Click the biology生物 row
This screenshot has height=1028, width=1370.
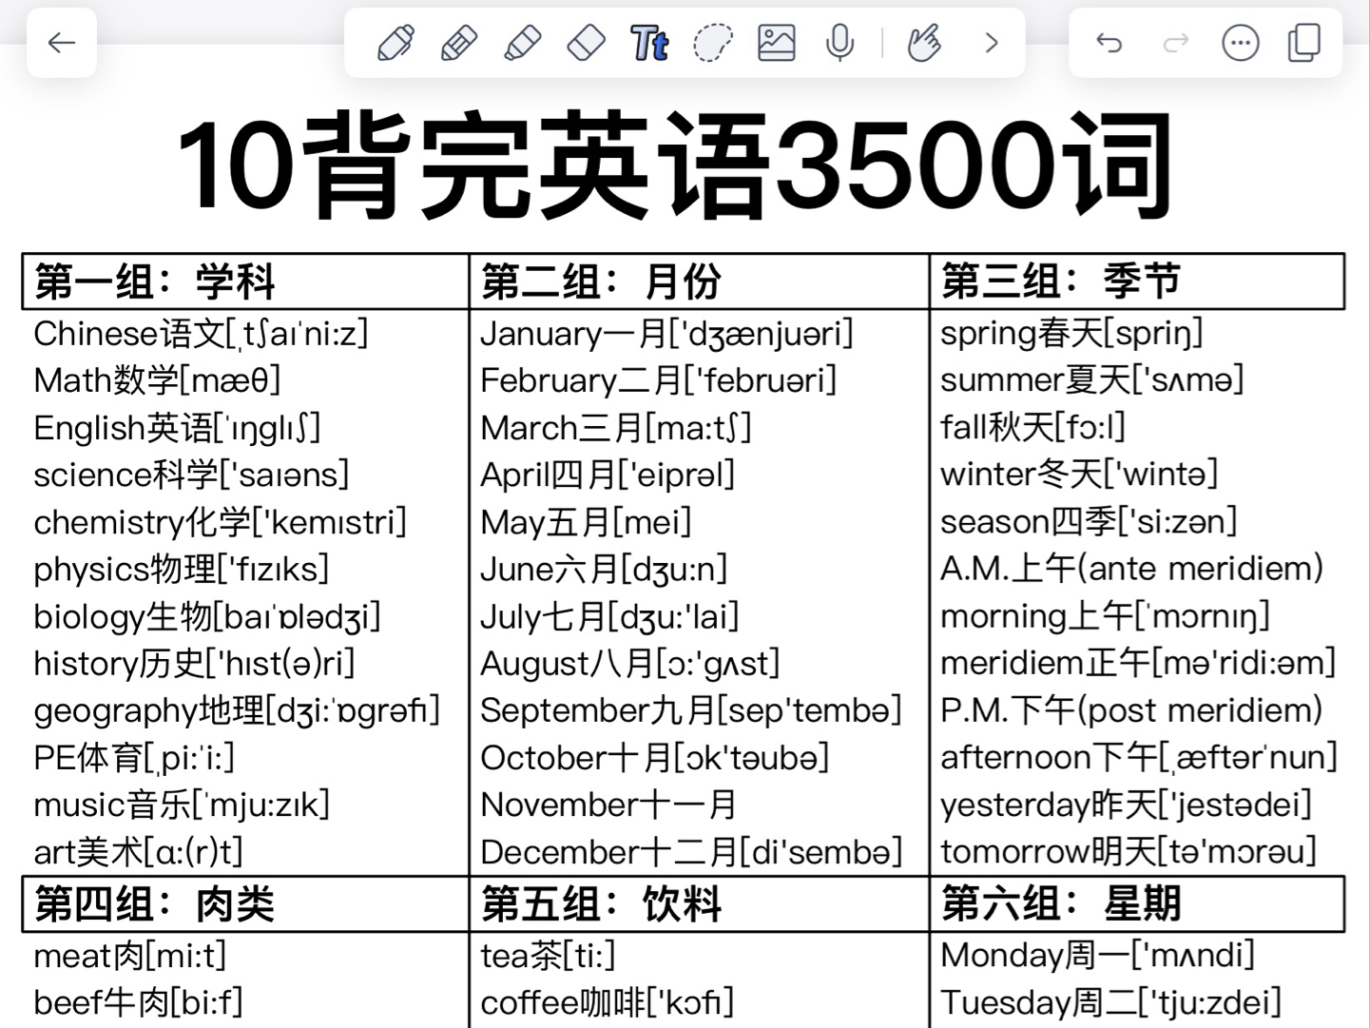207,616
